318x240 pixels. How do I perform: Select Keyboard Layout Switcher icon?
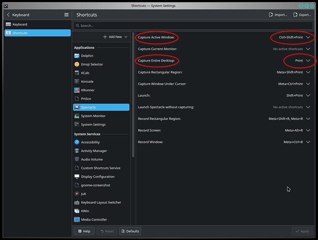[76, 202]
